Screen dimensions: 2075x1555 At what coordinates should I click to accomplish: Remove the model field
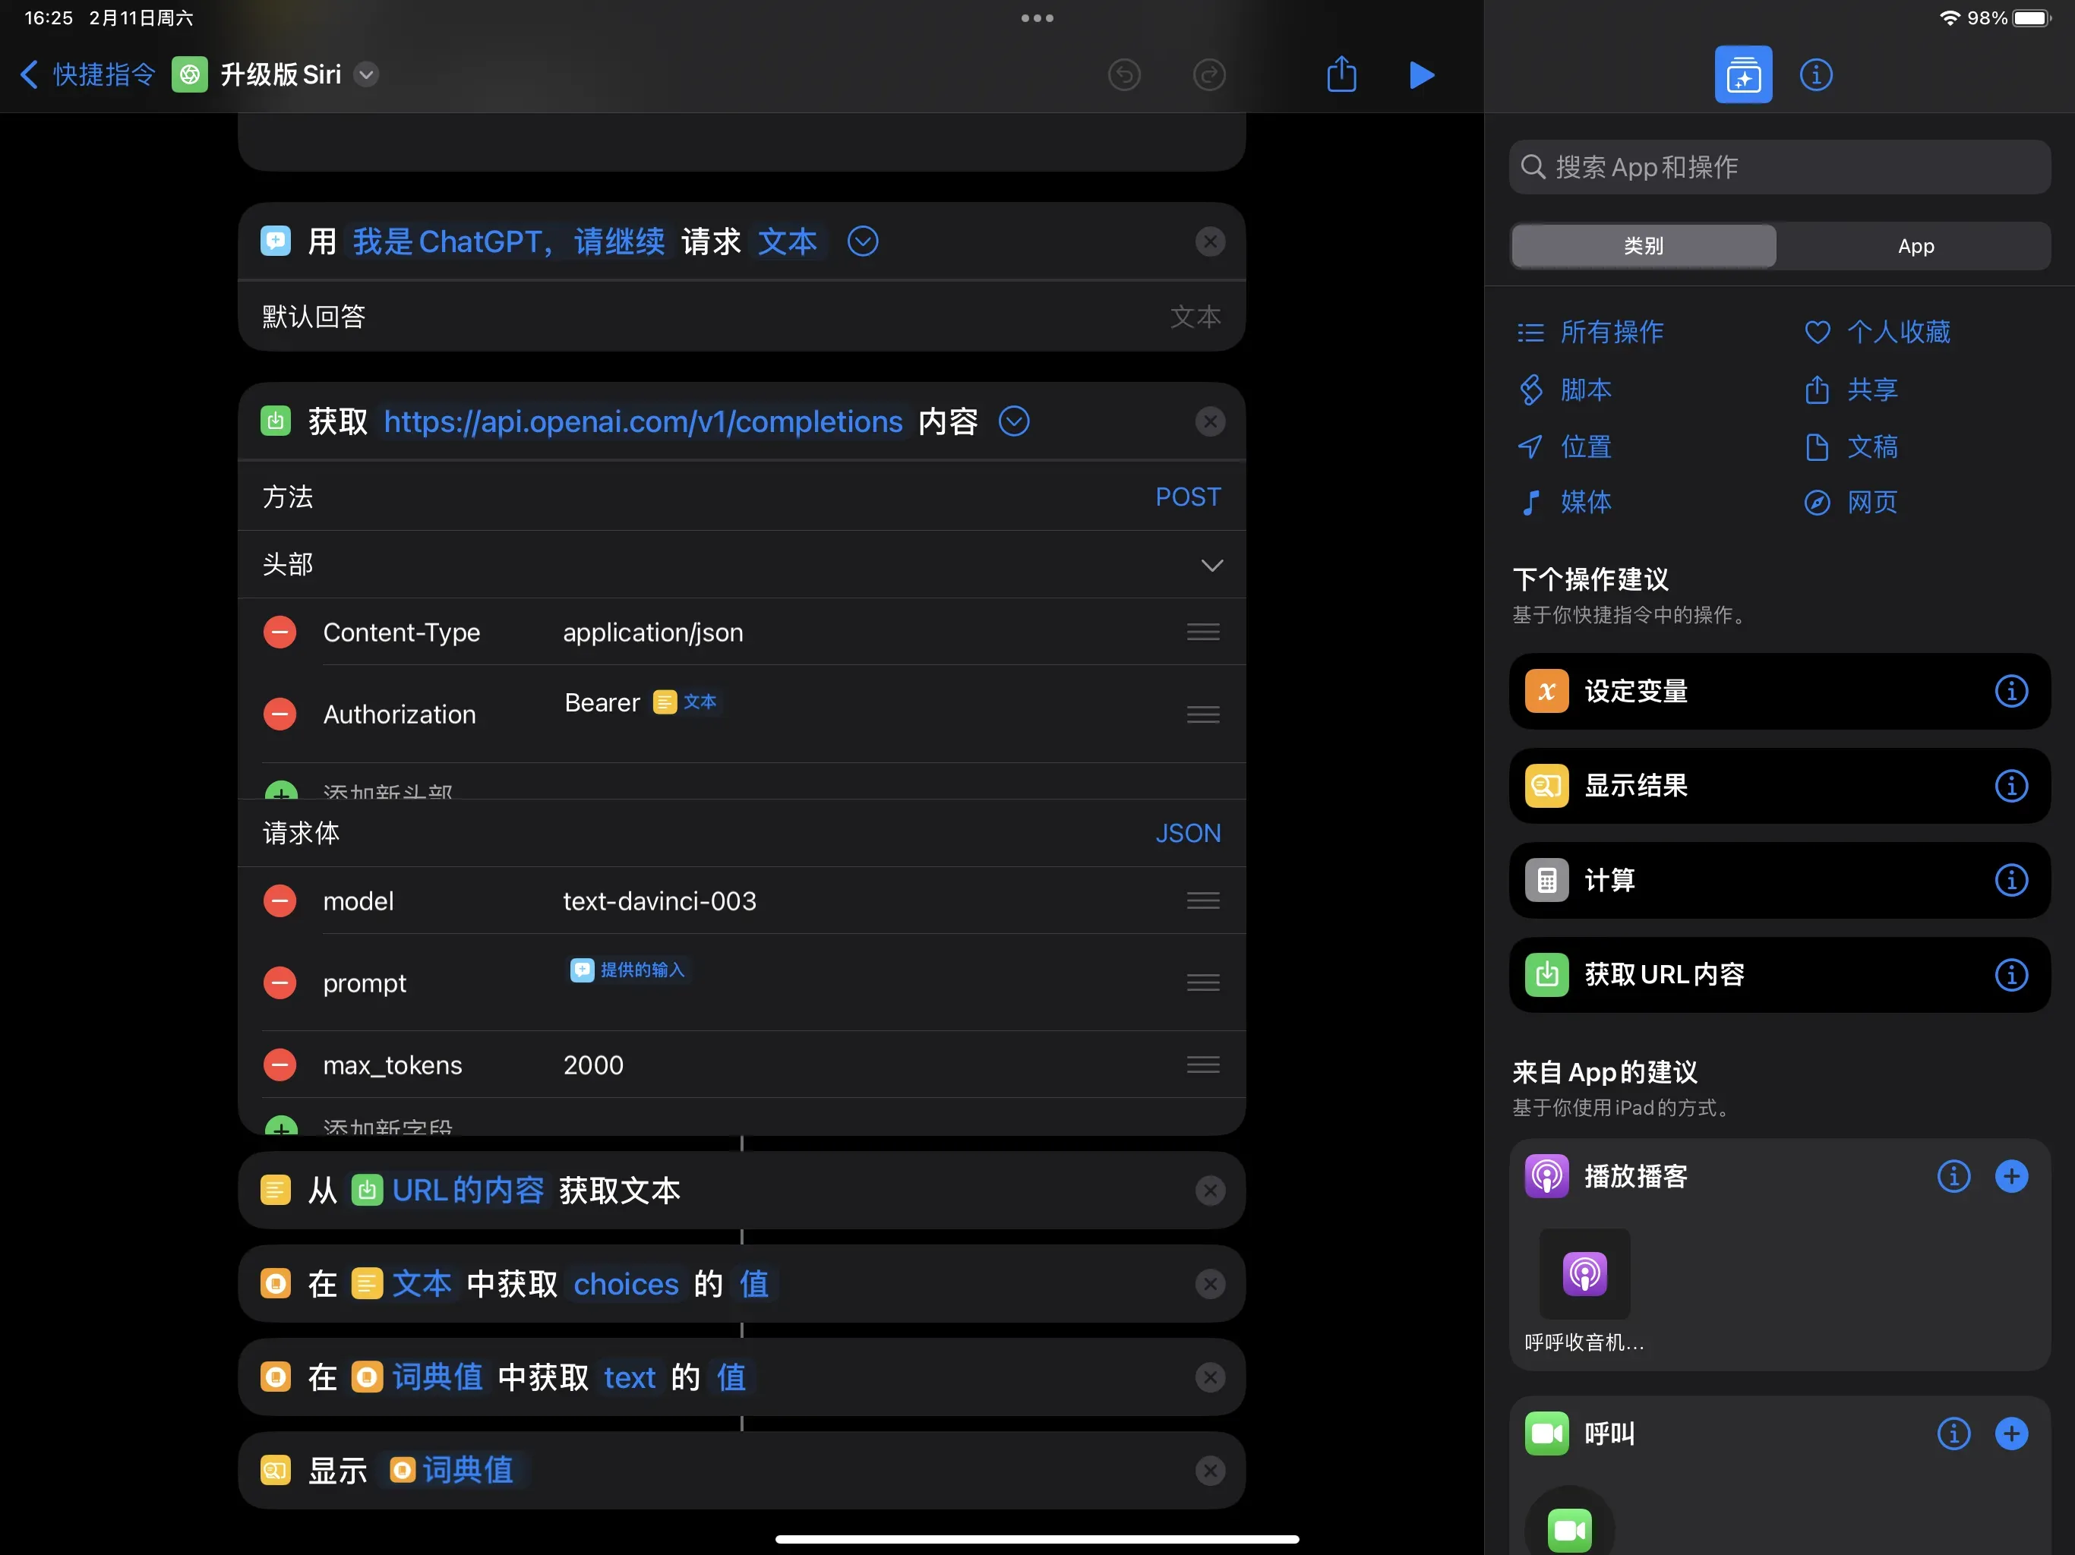(280, 901)
